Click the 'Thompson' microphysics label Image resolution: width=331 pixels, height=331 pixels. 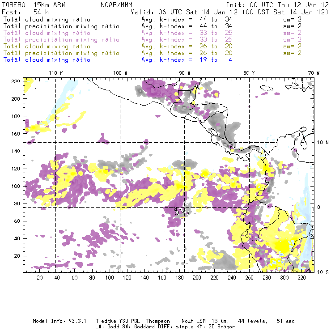pos(158,321)
